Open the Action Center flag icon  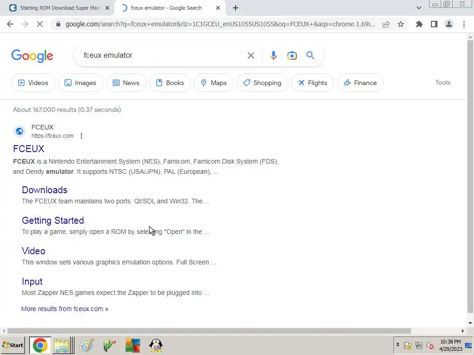407,345
